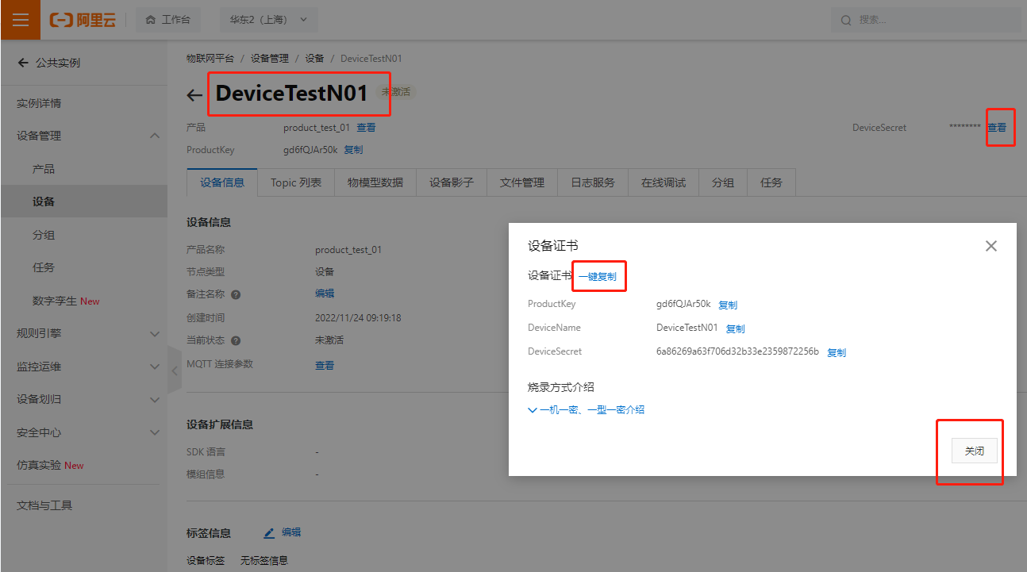Click the search input field
1027x572 pixels.
925,20
